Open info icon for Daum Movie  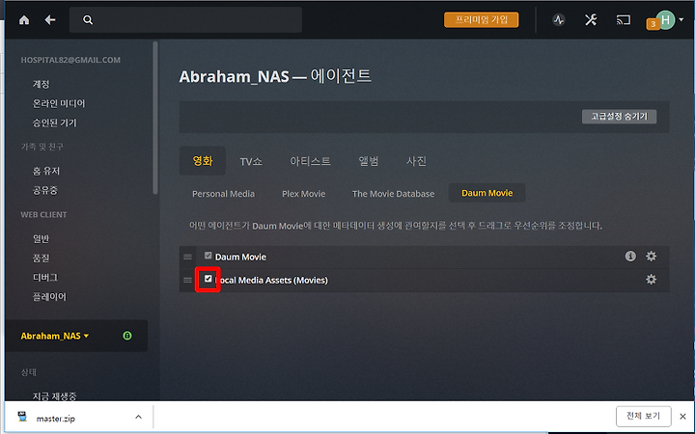coord(630,256)
